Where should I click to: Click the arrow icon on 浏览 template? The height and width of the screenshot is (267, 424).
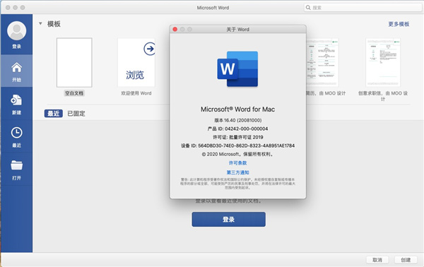[149, 49]
